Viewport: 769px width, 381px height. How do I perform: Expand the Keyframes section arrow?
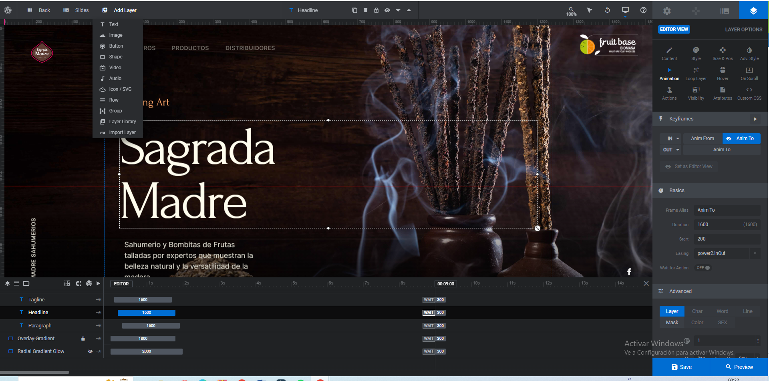[x=755, y=119]
